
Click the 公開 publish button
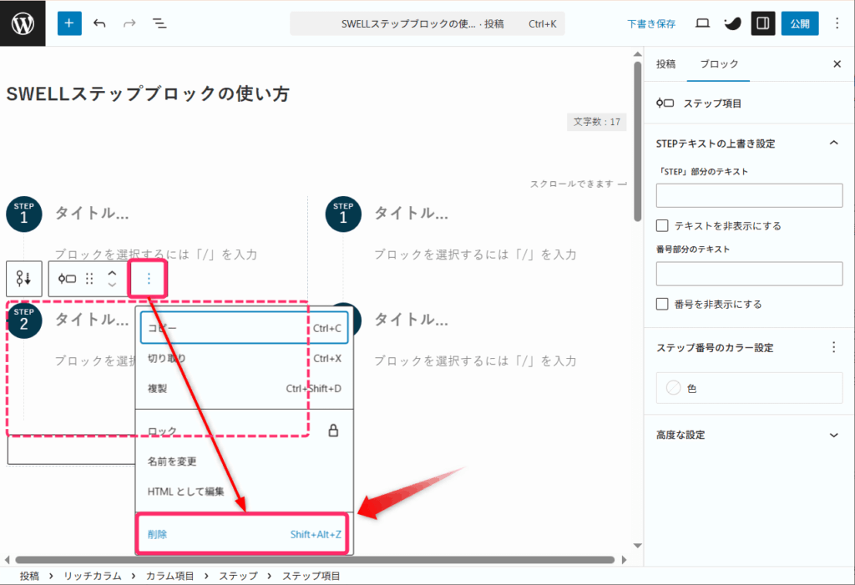800,23
